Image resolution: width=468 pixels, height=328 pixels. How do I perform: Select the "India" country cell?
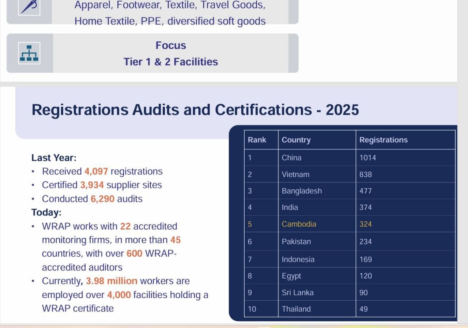[290, 207]
